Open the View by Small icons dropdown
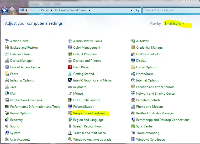The width and height of the screenshot is (200, 144). (x=174, y=24)
